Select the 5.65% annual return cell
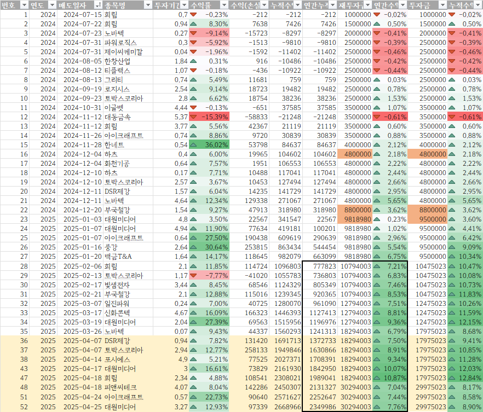Image resolution: width=483 pixels, height=412 pixels. point(390,201)
